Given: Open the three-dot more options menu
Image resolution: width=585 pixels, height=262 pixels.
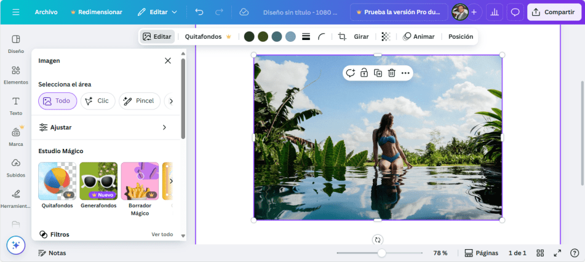Looking at the screenshot, I should pos(405,73).
